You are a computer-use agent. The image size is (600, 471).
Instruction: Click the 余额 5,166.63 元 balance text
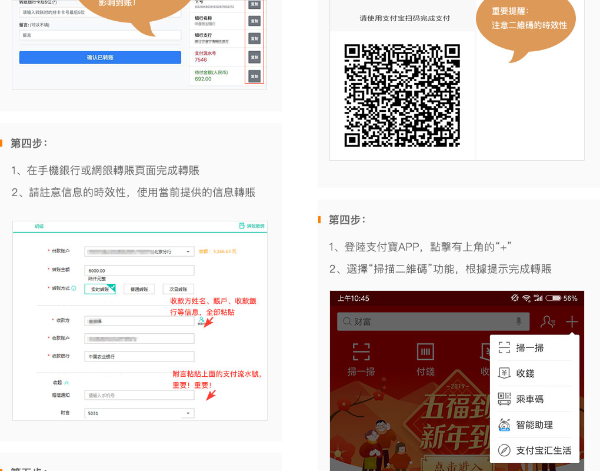217,251
